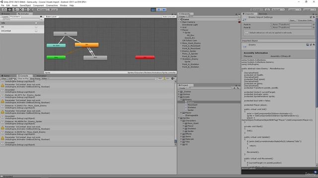Click the Inspector Open button
This screenshot has width=318, height=178.
(293, 21)
